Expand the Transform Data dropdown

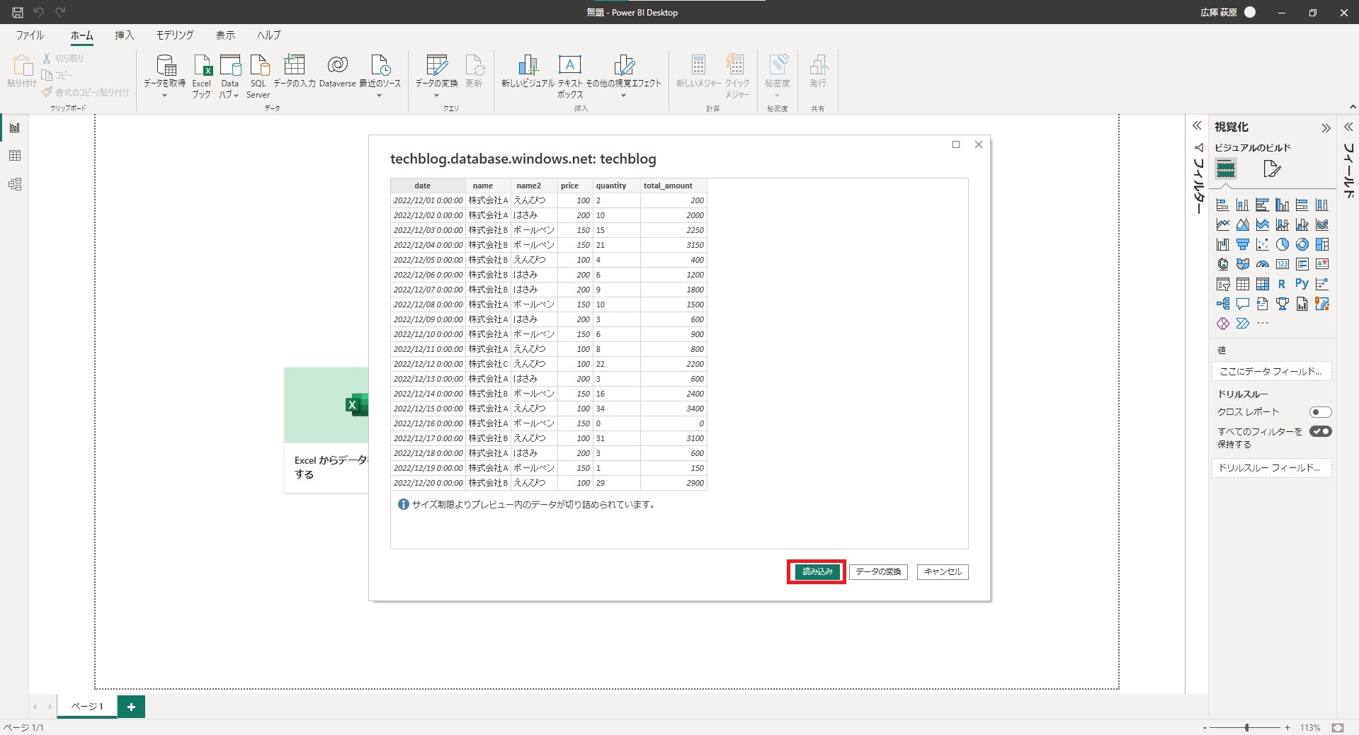[436, 96]
